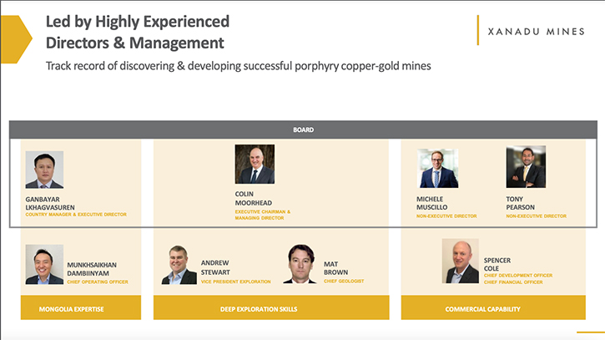Select the grey BOARD header bar
Viewport: 605px width, 340px height.
303,129
